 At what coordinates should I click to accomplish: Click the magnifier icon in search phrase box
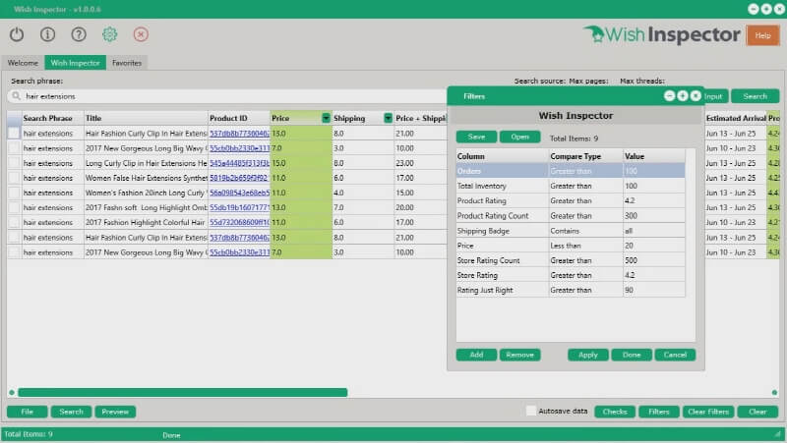click(x=16, y=95)
